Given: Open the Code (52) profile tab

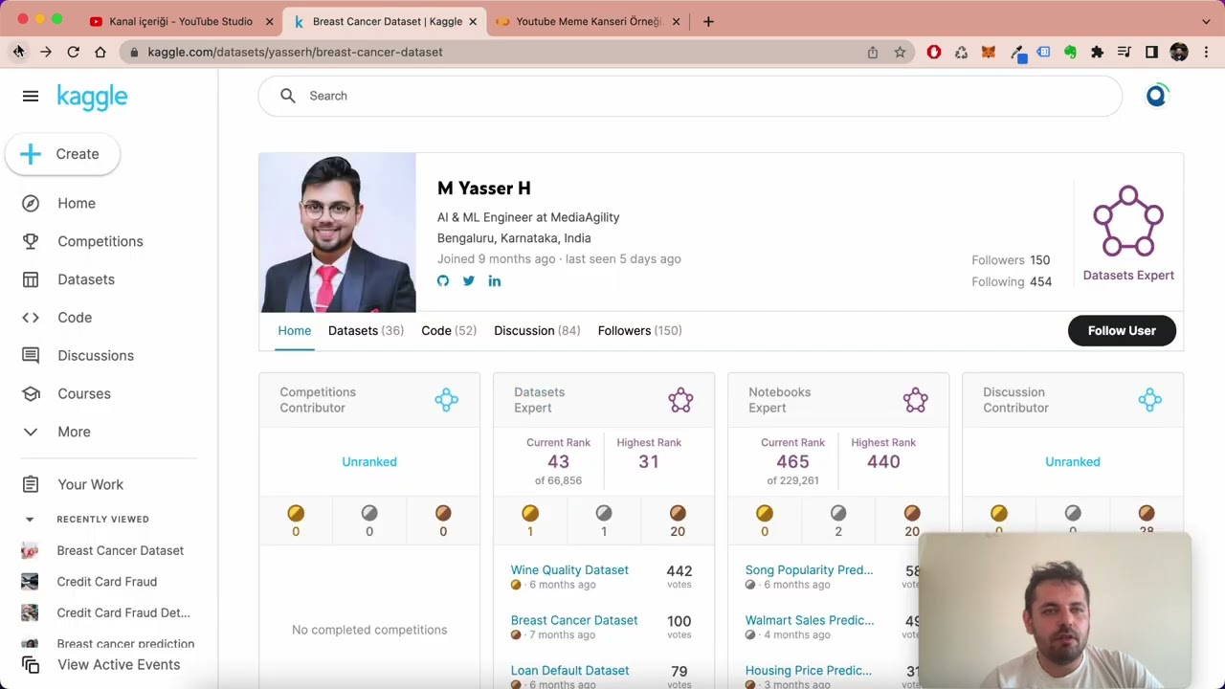Looking at the screenshot, I should [449, 330].
